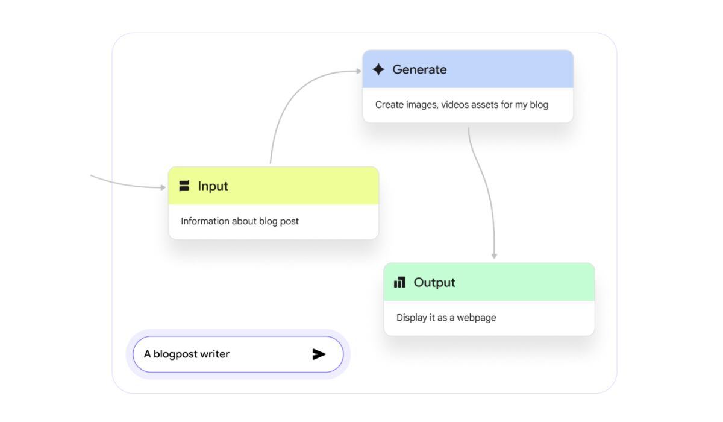Click the lines icon on the Input node
This screenshot has height=422, width=723.
pos(184,186)
